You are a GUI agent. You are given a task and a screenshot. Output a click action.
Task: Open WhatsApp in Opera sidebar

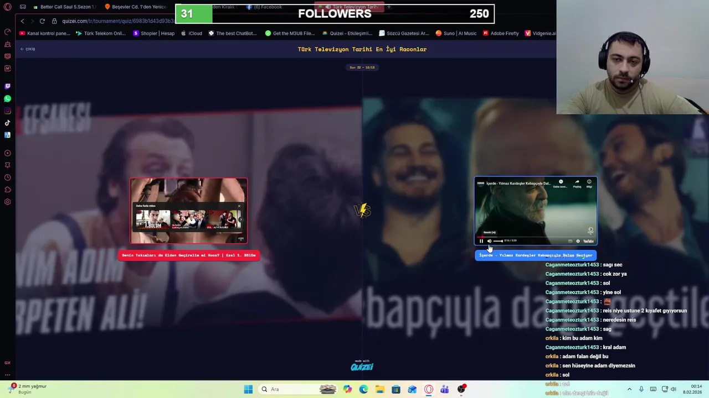(x=7, y=98)
